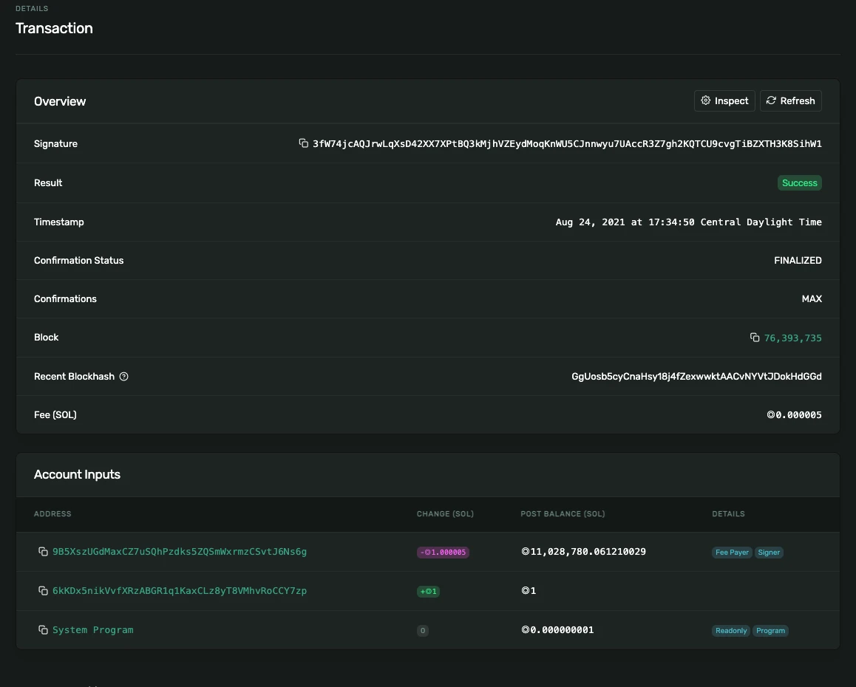856x687 pixels.
Task: Refresh the transaction overview
Action: (x=790, y=101)
